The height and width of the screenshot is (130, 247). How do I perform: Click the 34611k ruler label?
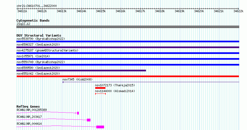click(22, 11)
